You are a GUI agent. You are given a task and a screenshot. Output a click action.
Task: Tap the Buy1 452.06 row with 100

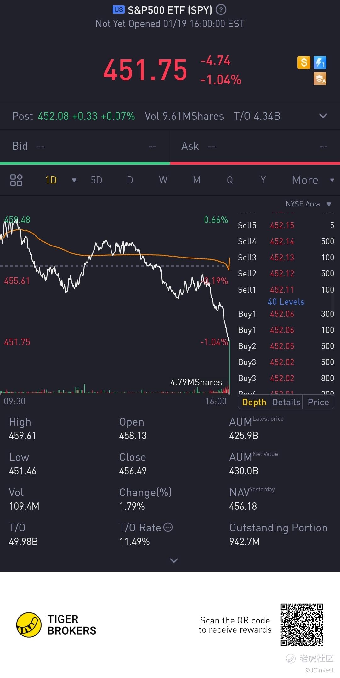pyautogui.click(x=286, y=330)
